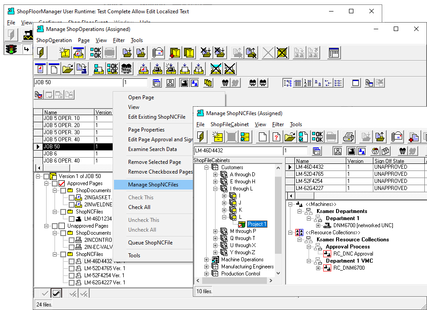
Task: Tick the Version 1 of JOB 50 checkbox
Action: click(46, 176)
